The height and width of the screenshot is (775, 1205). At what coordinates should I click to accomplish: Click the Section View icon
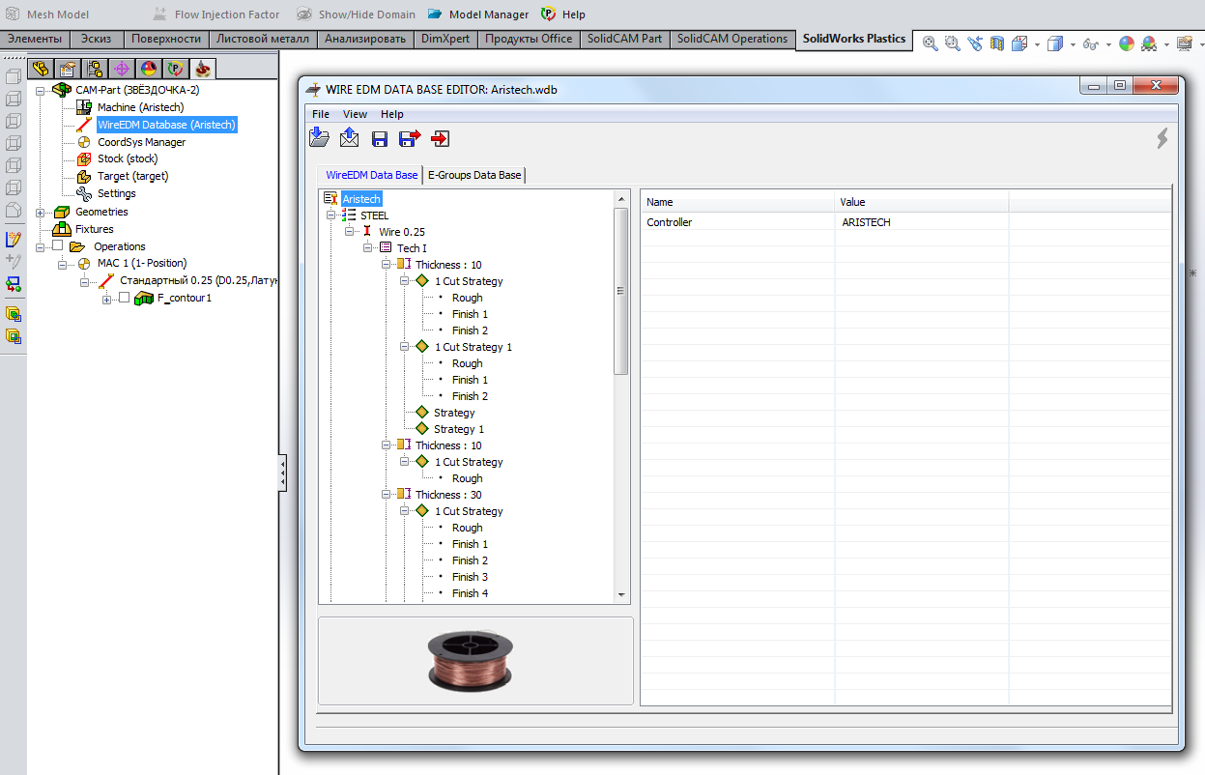(997, 43)
